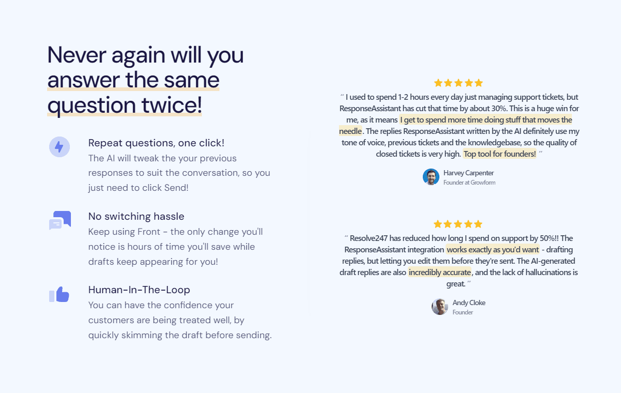Image resolution: width=621 pixels, height=393 pixels.
Task: Click Harvey Carpenter's profile photo
Action: [x=431, y=177]
